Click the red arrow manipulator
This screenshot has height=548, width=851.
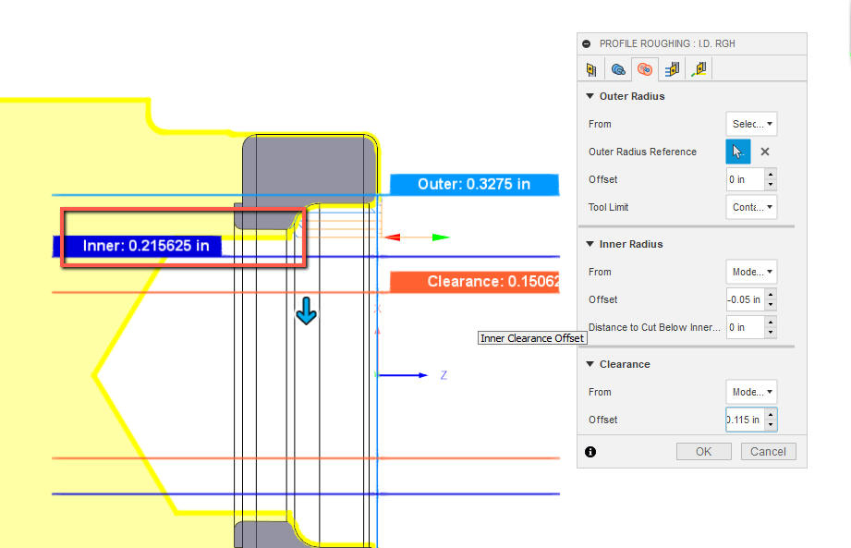(393, 237)
